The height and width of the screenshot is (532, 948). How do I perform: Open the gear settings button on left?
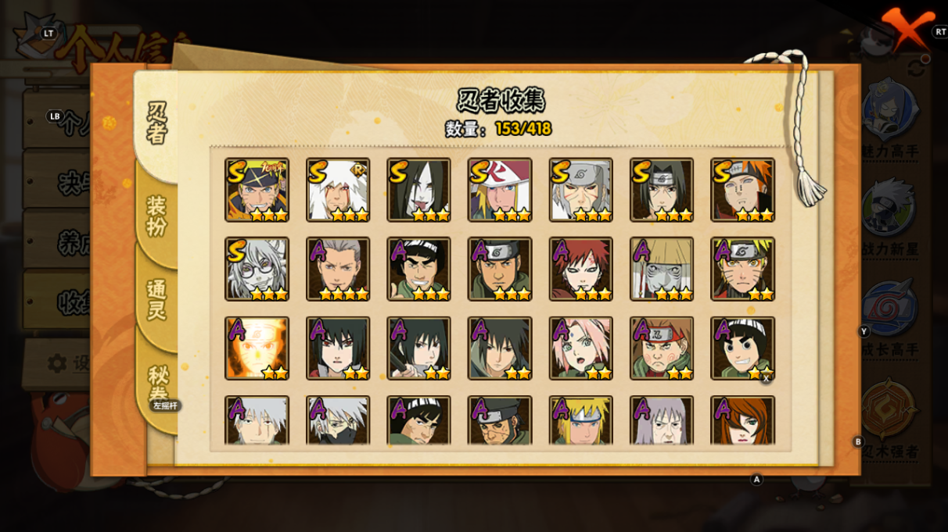click(57, 363)
